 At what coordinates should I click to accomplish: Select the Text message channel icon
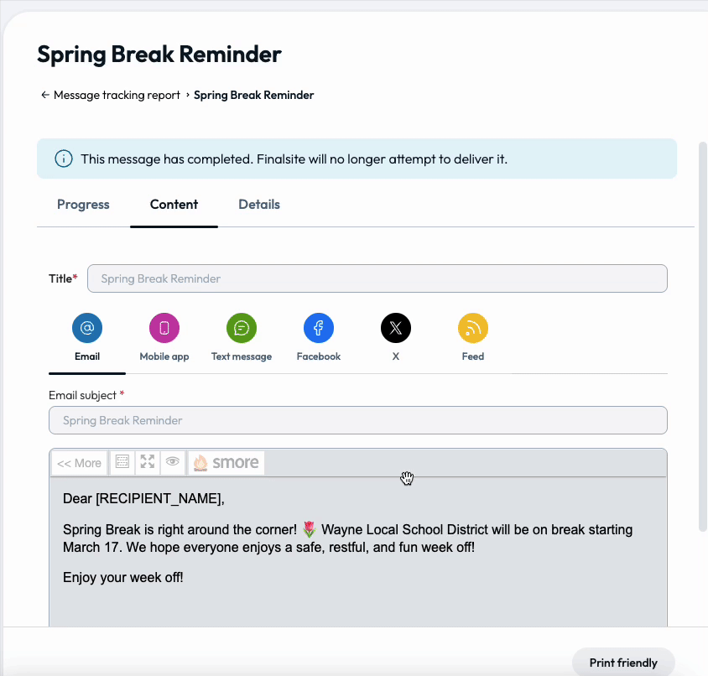(x=242, y=328)
